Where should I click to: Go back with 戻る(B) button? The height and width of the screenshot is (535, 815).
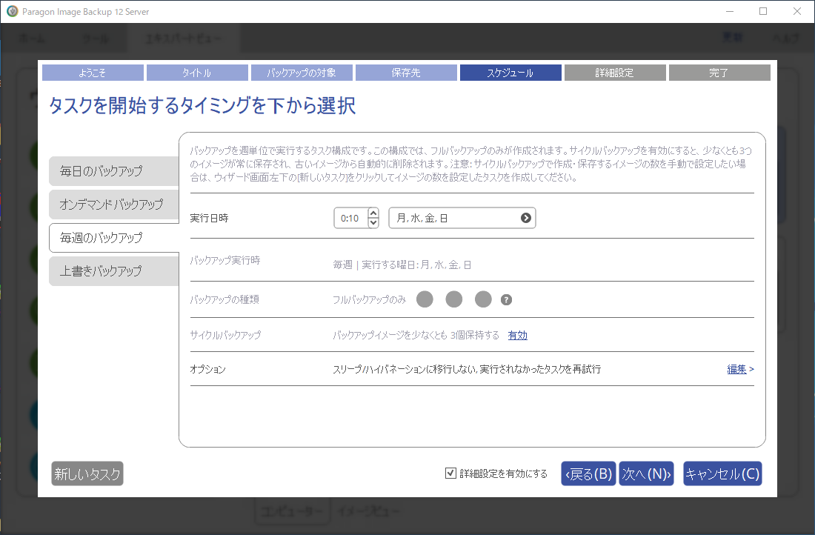click(588, 474)
